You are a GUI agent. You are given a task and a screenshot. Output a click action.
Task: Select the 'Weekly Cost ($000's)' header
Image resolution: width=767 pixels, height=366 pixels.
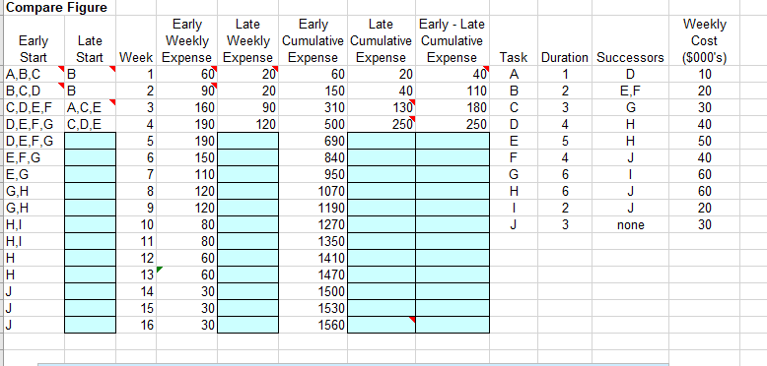[704, 40]
